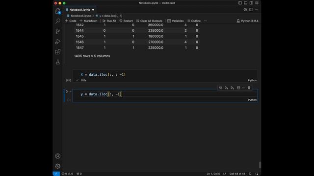
Task: Open more cell actions ellipsis
Action: pos(244,88)
